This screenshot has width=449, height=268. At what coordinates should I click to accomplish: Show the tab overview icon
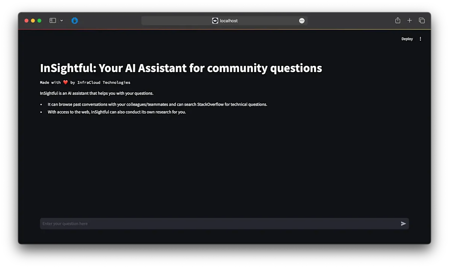click(x=422, y=21)
